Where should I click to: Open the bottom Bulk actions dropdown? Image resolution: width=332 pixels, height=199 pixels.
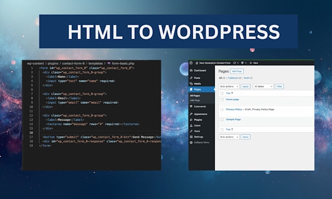tap(229, 137)
